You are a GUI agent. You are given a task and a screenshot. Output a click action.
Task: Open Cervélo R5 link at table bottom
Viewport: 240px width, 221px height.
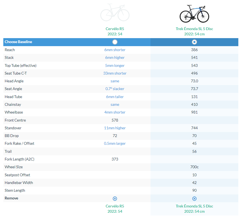click(115, 209)
